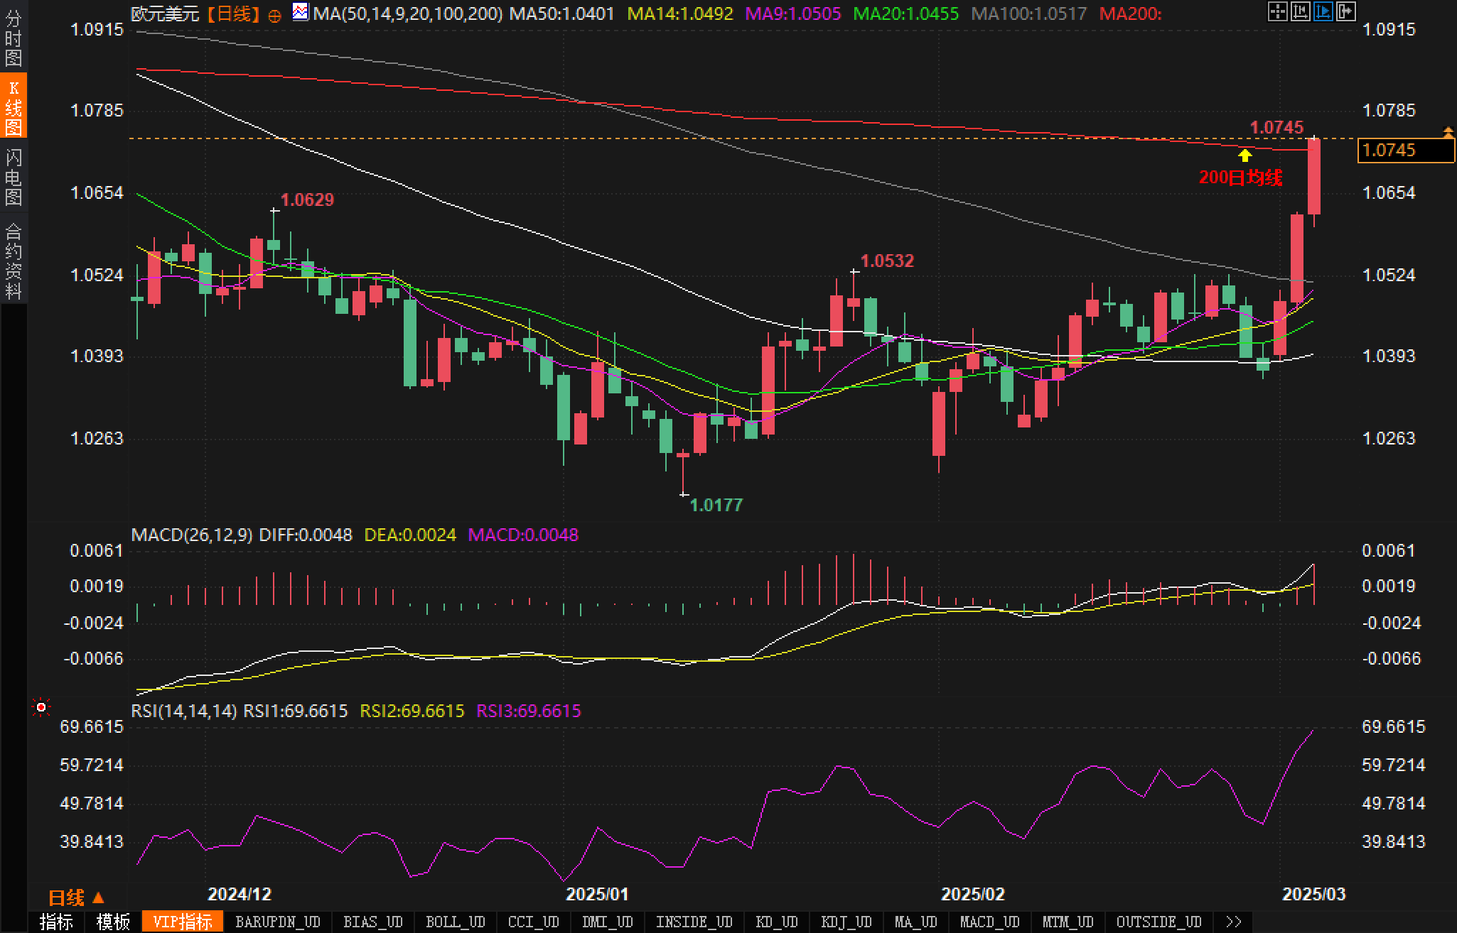Click the axis-with-bar chart mode icon
1457x933 pixels.
tap(1300, 11)
